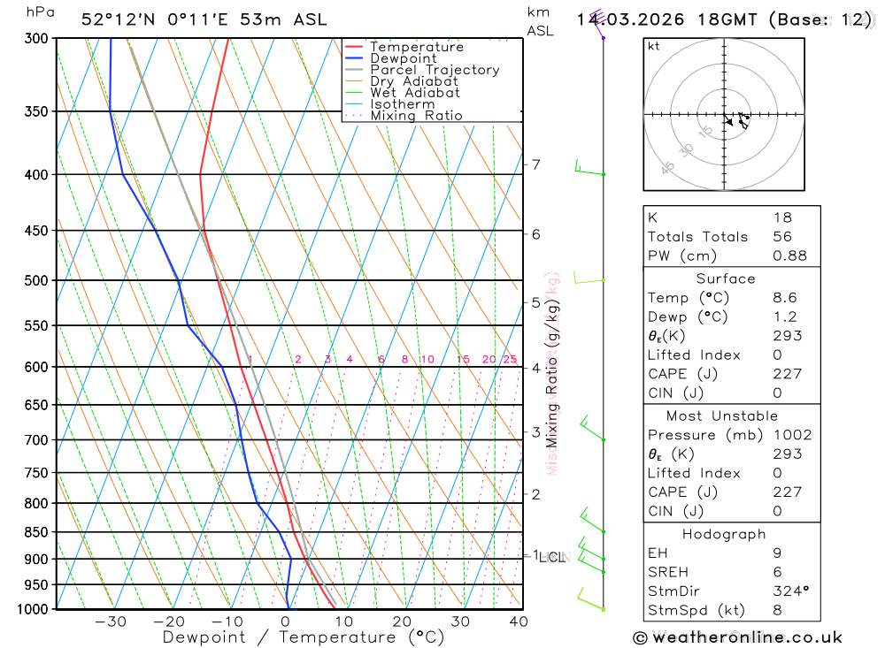The height and width of the screenshot is (648, 885).
Task: Click the Surface section CAPE (J) label
Action: tap(683, 374)
